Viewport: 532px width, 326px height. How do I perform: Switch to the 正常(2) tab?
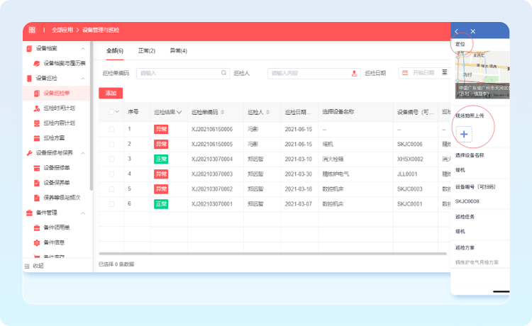click(x=146, y=51)
